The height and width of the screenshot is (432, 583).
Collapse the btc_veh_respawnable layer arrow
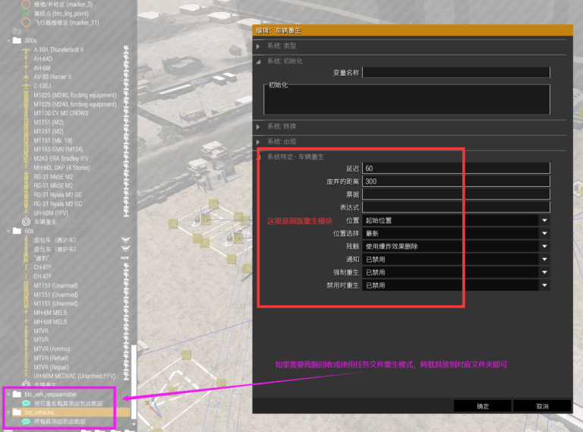point(8,395)
